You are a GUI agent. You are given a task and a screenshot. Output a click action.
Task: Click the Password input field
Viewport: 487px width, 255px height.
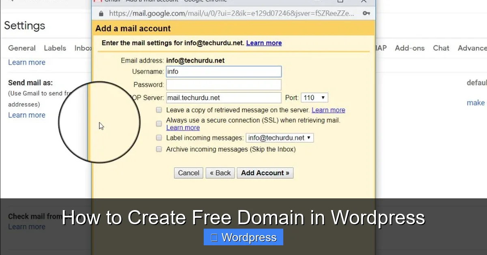tap(224, 84)
